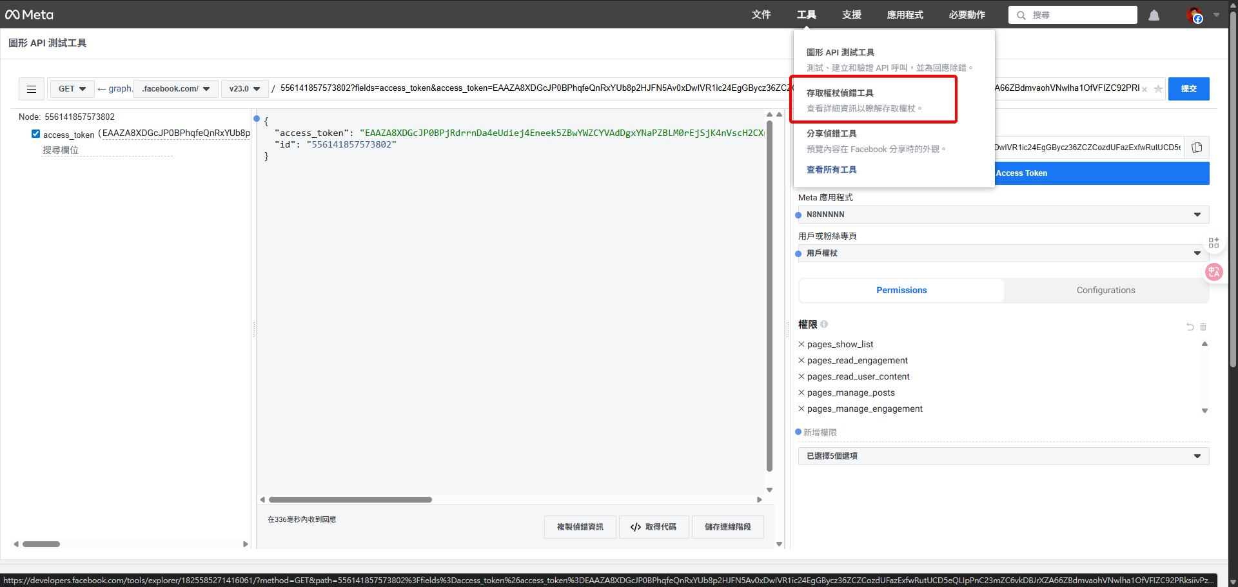Open the GET request method dropdown
This screenshot has height=587, width=1238.
click(x=72, y=89)
